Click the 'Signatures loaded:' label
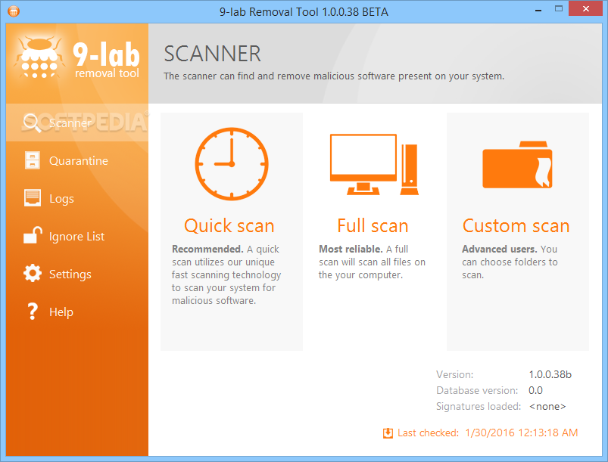 point(479,406)
